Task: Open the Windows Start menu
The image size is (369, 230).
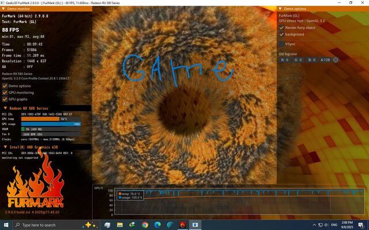Action: (6, 225)
